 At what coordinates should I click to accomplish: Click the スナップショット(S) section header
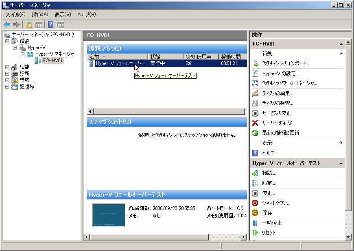pyautogui.click(x=167, y=122)
